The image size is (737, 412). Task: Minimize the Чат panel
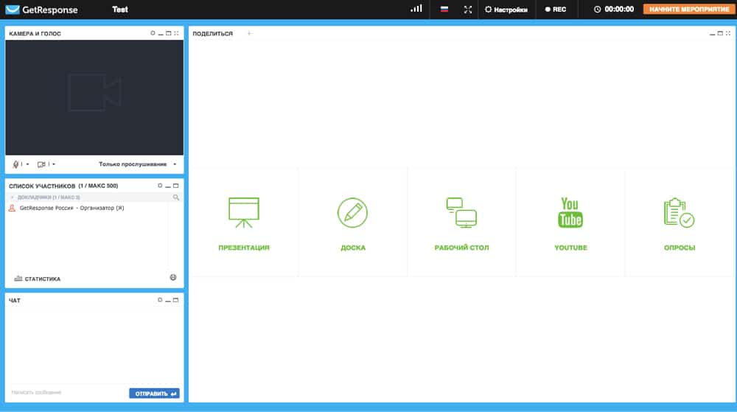click(x=168, y=300)
